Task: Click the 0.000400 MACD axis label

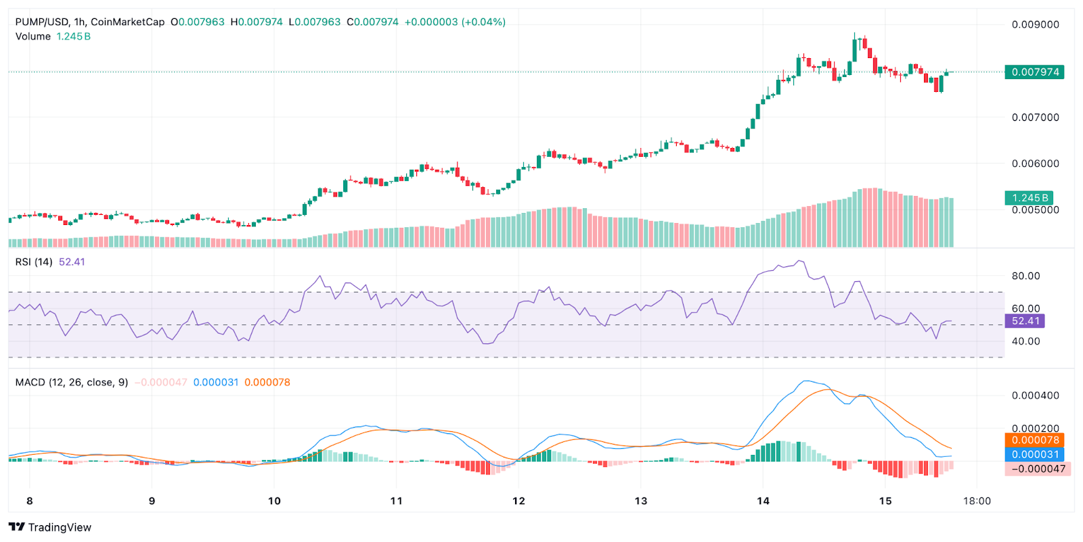Action: point(1035,395)
